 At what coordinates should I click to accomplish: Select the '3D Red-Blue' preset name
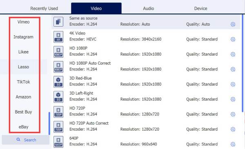[x=80, y=78]
